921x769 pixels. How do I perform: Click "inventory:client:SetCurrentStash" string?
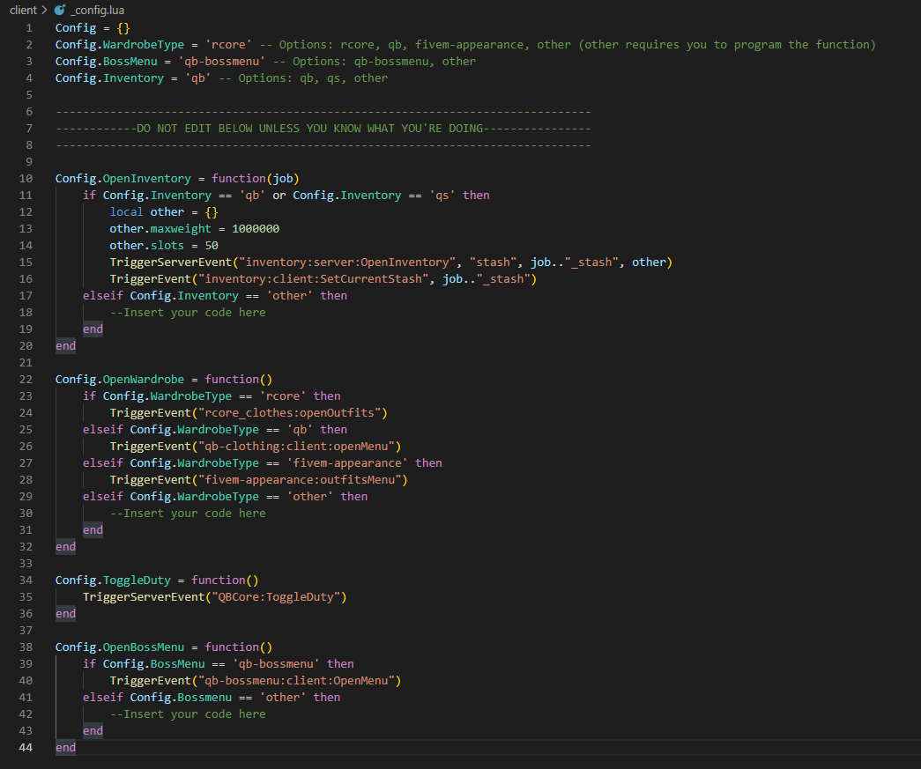tap(313, 279)
